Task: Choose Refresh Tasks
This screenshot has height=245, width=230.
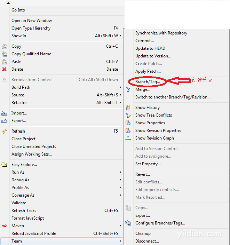Action: click(24, 211)
